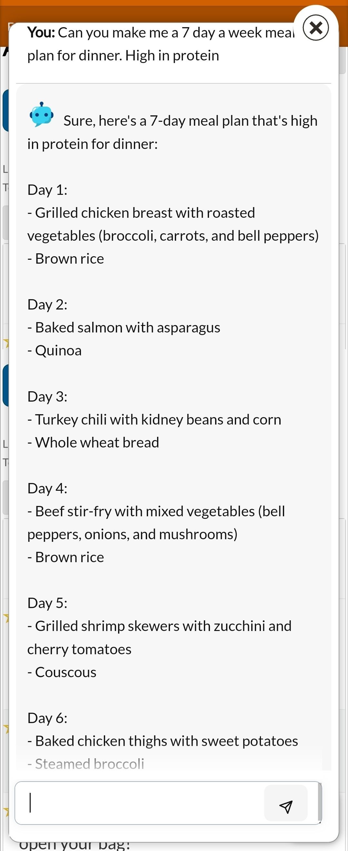This screenshot has width=348, height=851.
Task: Click the "Day 4:" heading text
Action: pos(47,488)
